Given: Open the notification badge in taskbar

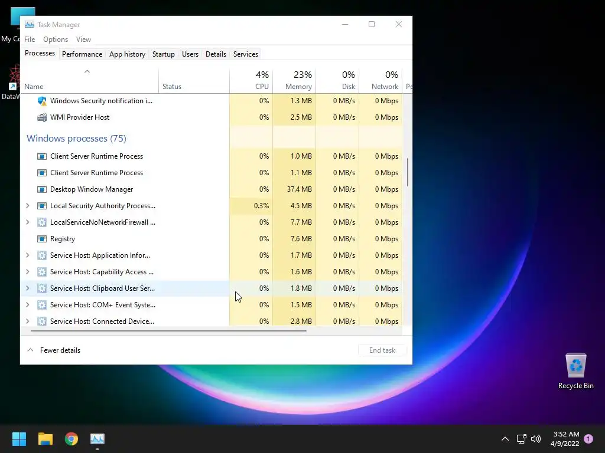Looking at the screenshot, I should coord(588,438).
